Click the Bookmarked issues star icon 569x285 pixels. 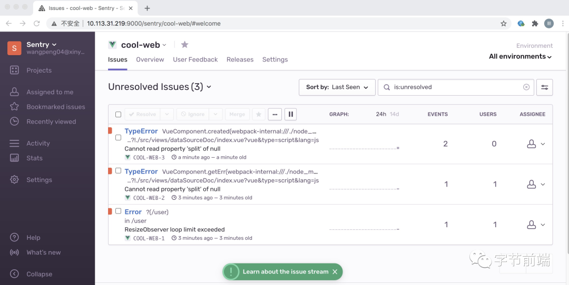[x=14, y=106]
